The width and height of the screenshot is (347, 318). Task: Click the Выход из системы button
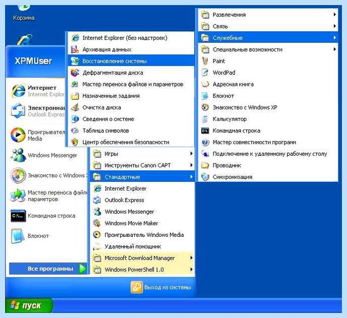[161, 287]
